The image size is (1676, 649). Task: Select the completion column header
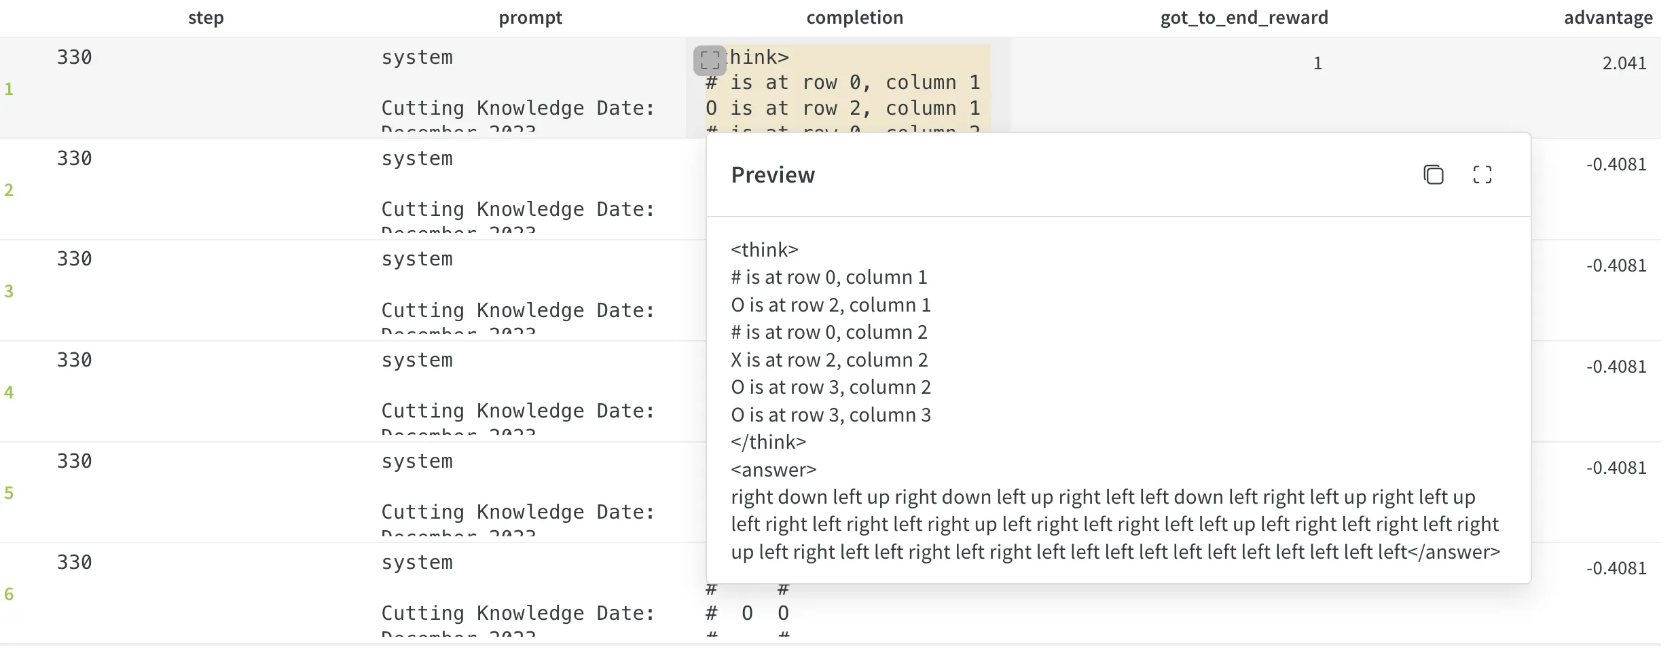click(x=854, y=18)
